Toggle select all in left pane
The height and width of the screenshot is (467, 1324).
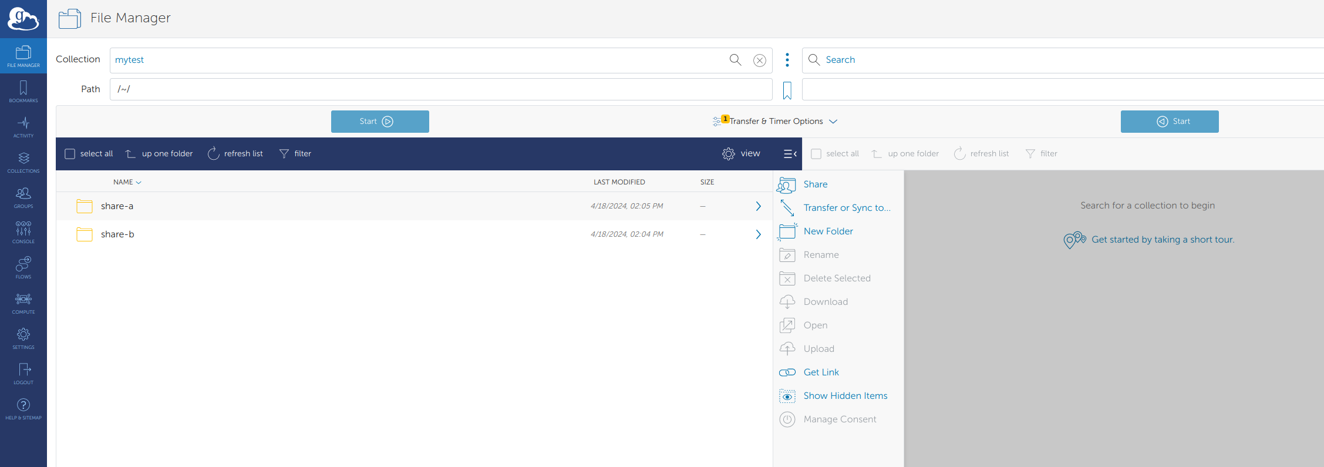pyautogui.click(x=89, y=154)
